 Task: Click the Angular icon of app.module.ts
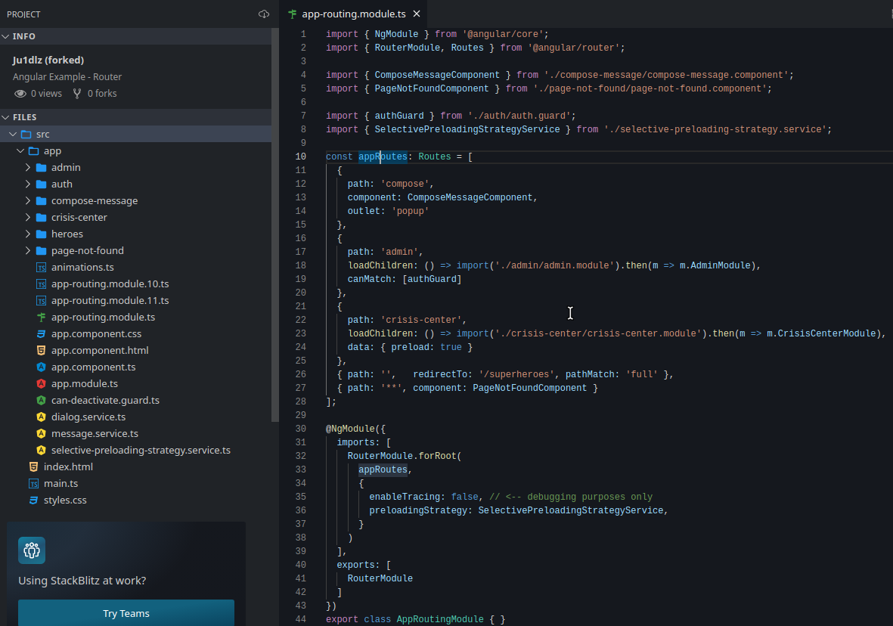click(x=42, y=384)
